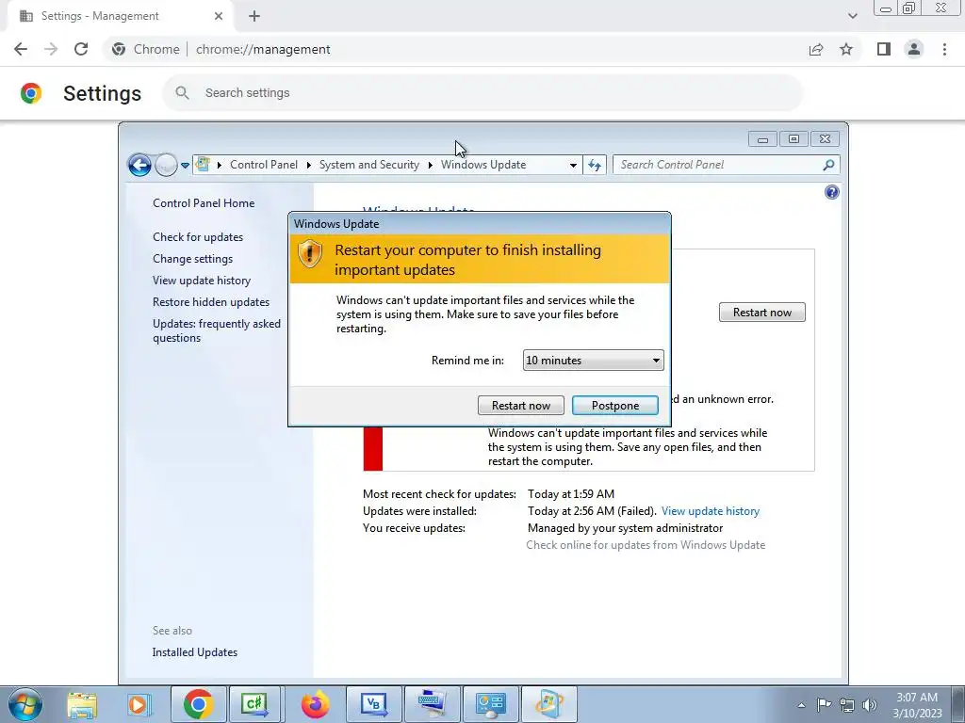Screen dimensions: 965x723
Task: Open Windows Update taskbar icon
Action: 549,704
